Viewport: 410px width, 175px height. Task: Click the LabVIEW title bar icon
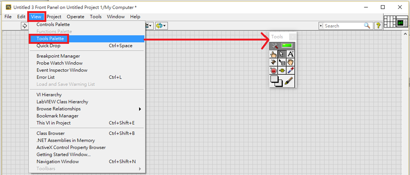8,7
